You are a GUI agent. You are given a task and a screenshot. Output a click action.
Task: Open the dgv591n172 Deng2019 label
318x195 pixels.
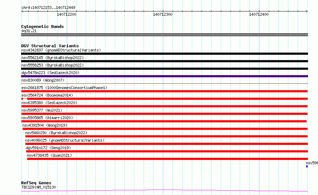[48, 148]
